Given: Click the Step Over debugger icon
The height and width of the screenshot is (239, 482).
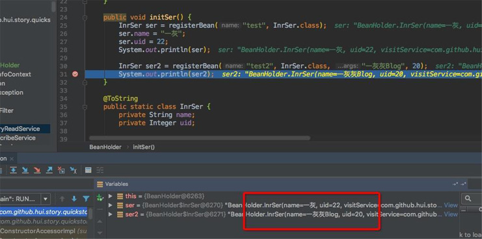Looking at the screenshot, I should pos(13,170).
